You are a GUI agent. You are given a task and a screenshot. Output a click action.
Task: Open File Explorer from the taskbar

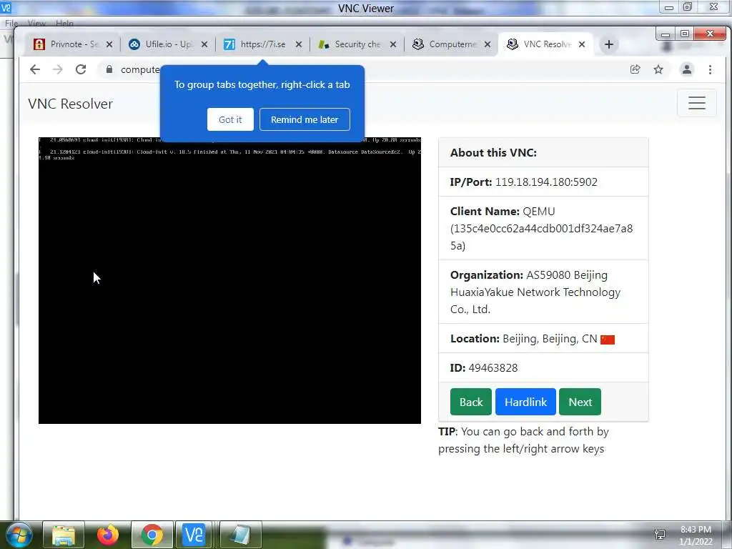coord(64,535)
